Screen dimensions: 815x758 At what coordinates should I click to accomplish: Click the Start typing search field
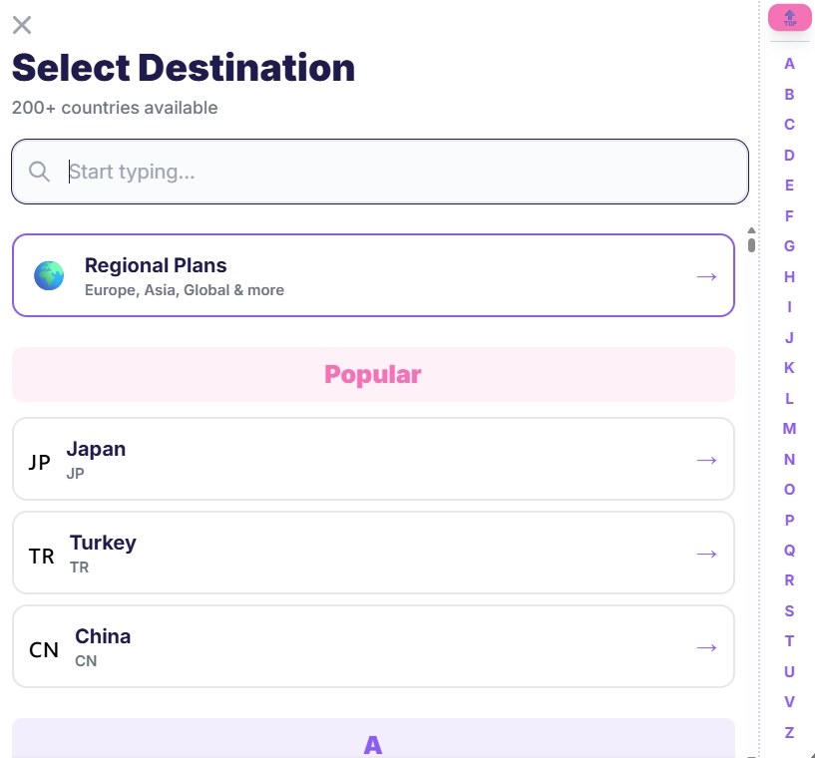(379, 172)
